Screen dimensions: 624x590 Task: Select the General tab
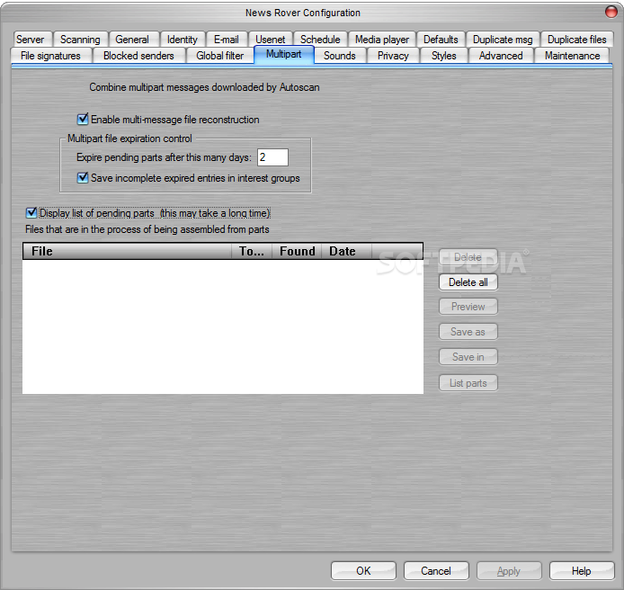click(x=132, y=40)
